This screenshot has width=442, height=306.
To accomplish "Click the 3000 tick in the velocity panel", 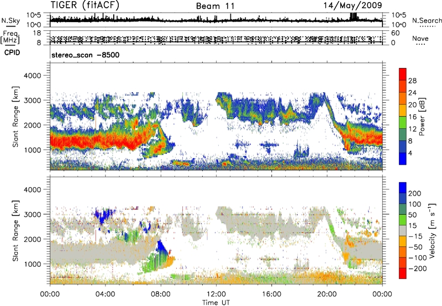I will 32,214.
